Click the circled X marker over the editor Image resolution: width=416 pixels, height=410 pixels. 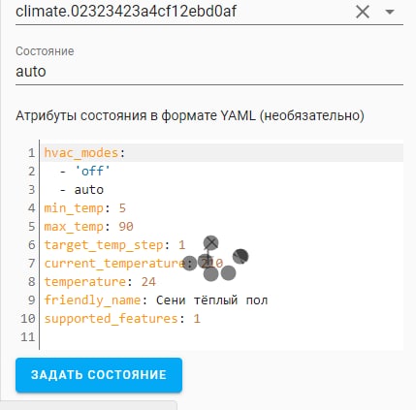coord(211,242)
